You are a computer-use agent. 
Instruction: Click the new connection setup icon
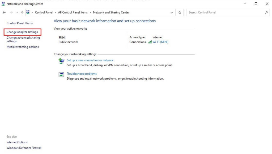tap(61, 61)
